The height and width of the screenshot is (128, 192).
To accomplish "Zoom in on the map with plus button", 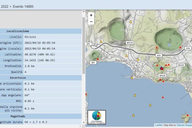I will coord(91,15).
